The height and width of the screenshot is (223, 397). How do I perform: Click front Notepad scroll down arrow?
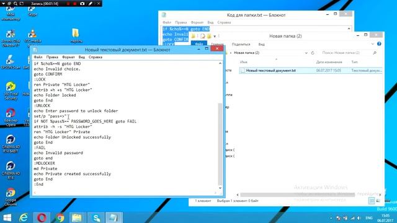click(220, 188)
